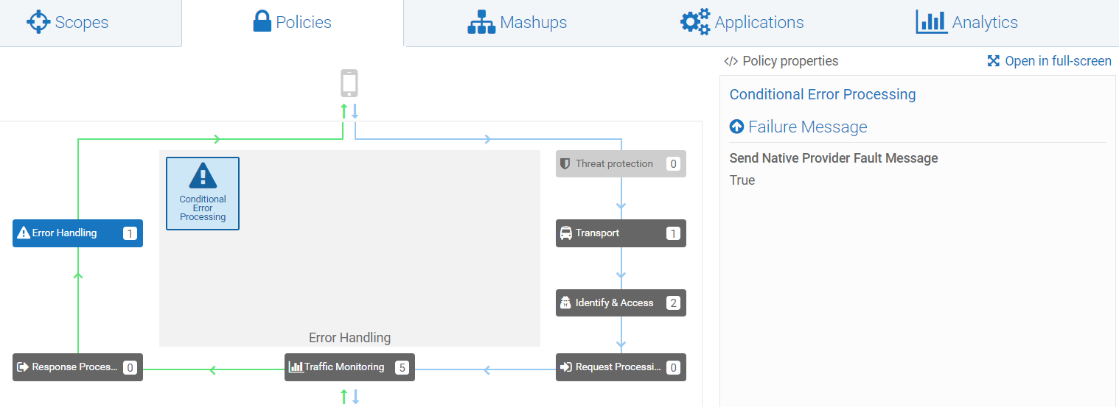The image size is (1119, 407).
Task: Select the Response Processing stage
Action: point(77,367)
